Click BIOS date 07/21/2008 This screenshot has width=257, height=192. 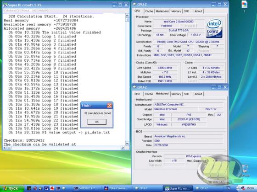(189, 145)
